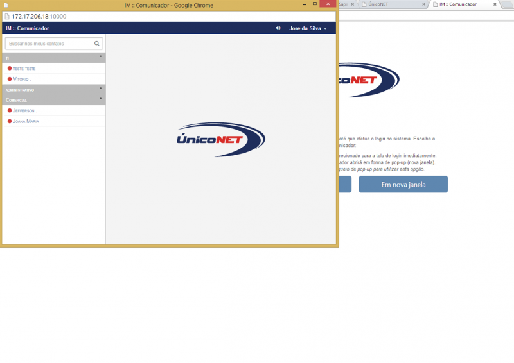Open the new tab button in background browser
The image size is (514, 363).
coord(506,4)
